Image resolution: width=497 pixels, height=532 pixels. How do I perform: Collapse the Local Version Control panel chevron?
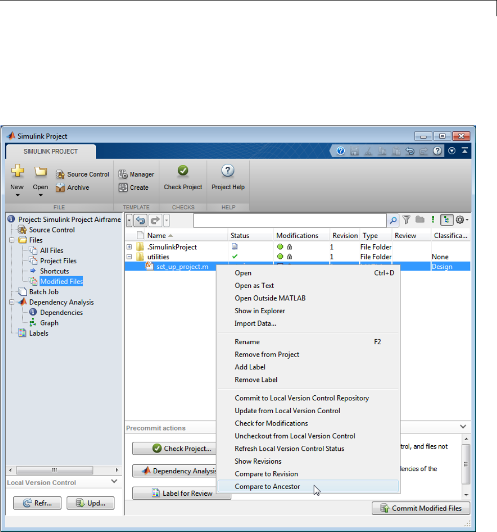[x=114, y=482]
